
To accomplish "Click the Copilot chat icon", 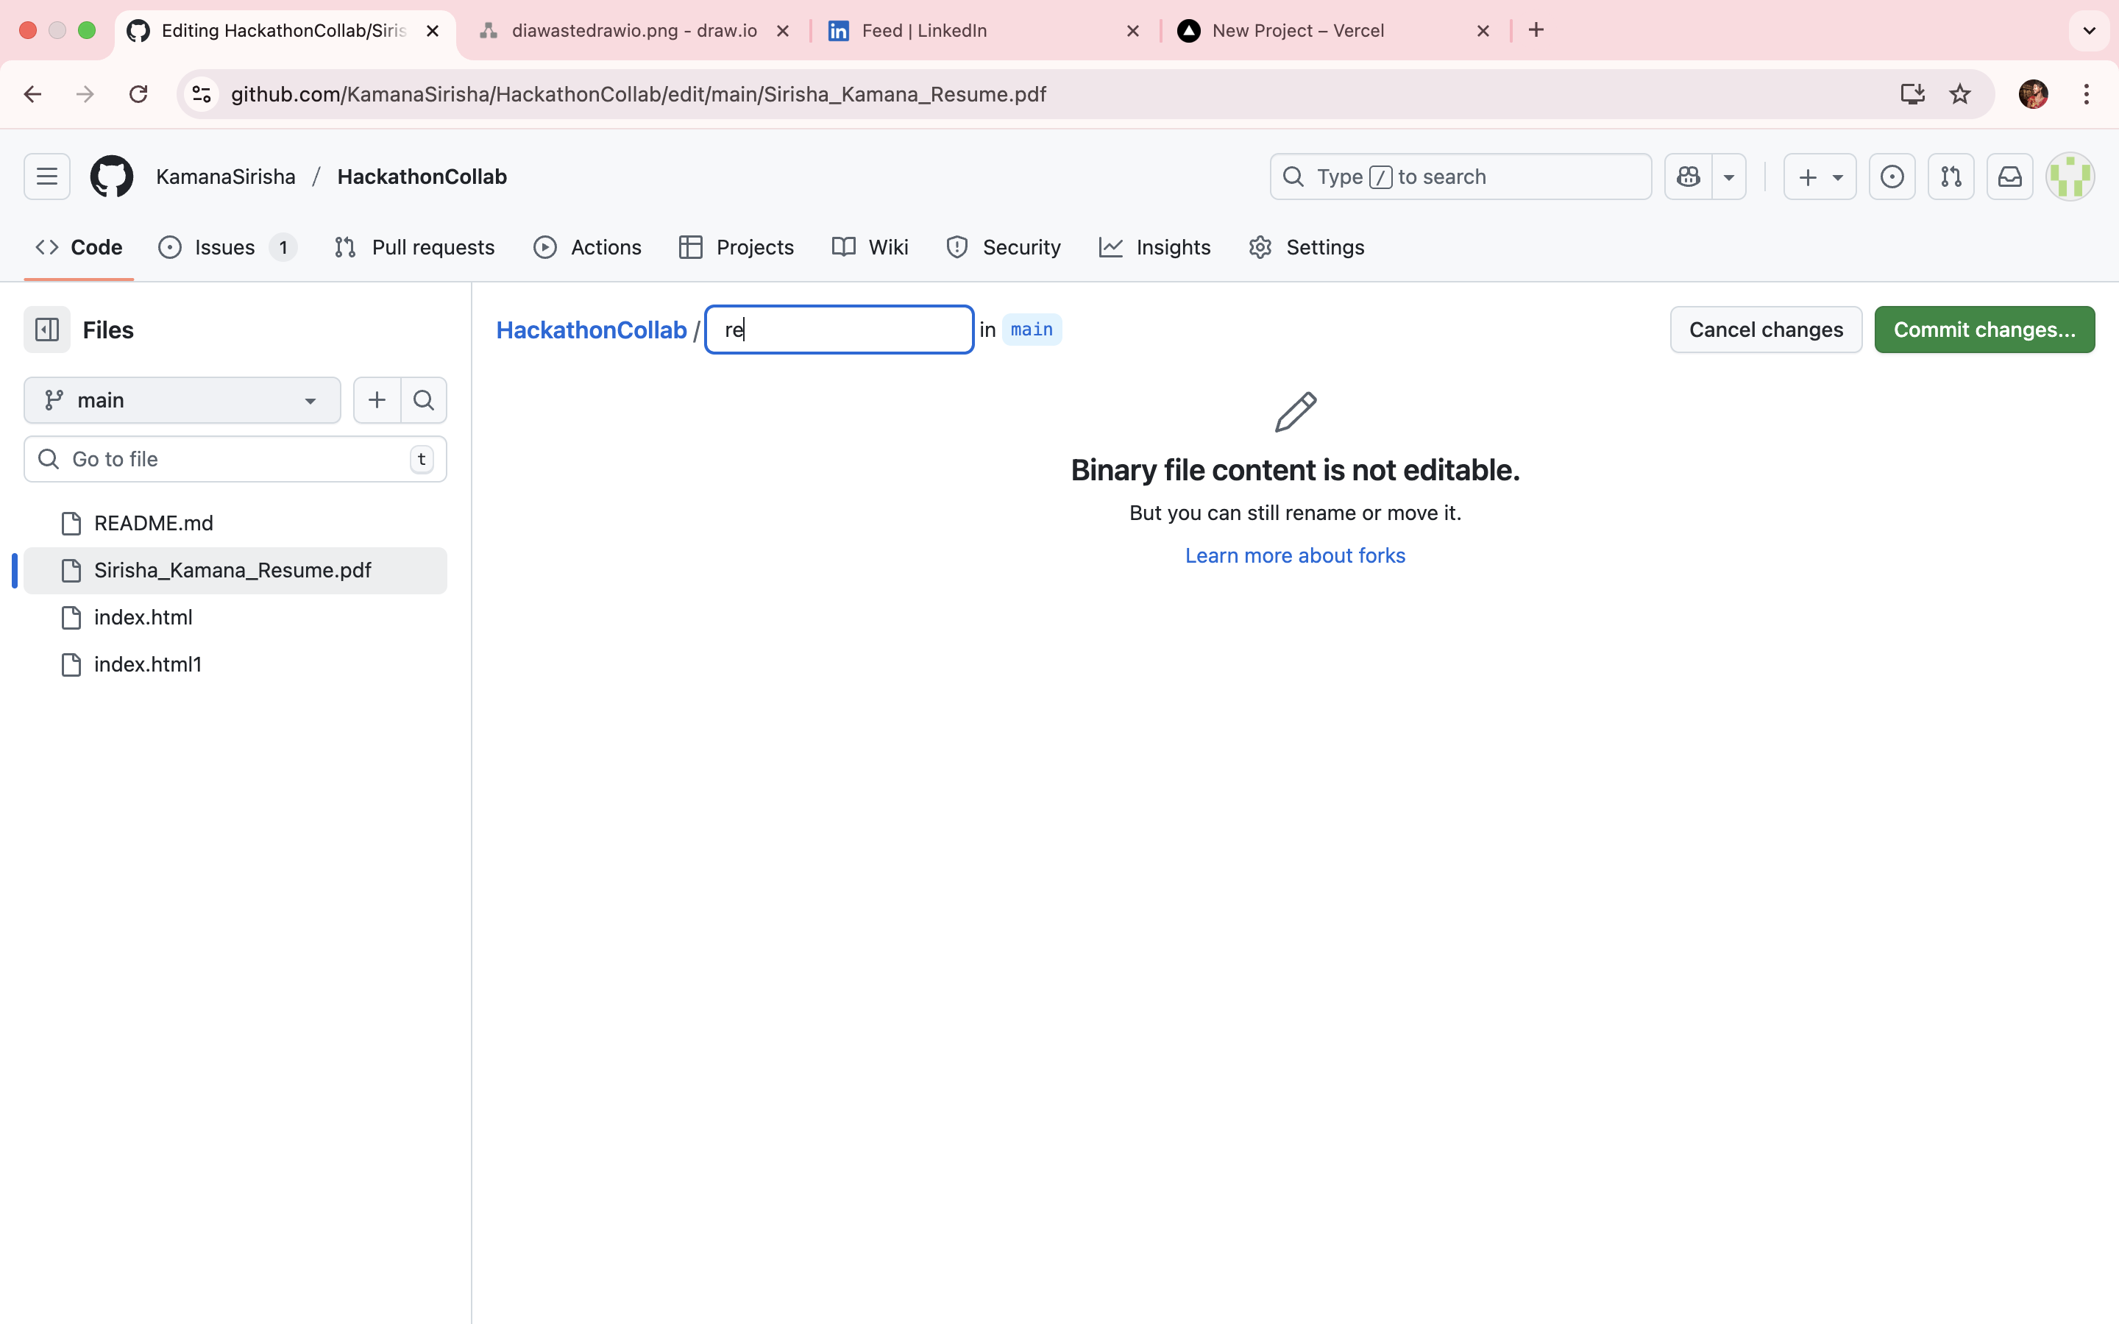I will tap(1688, 177).
